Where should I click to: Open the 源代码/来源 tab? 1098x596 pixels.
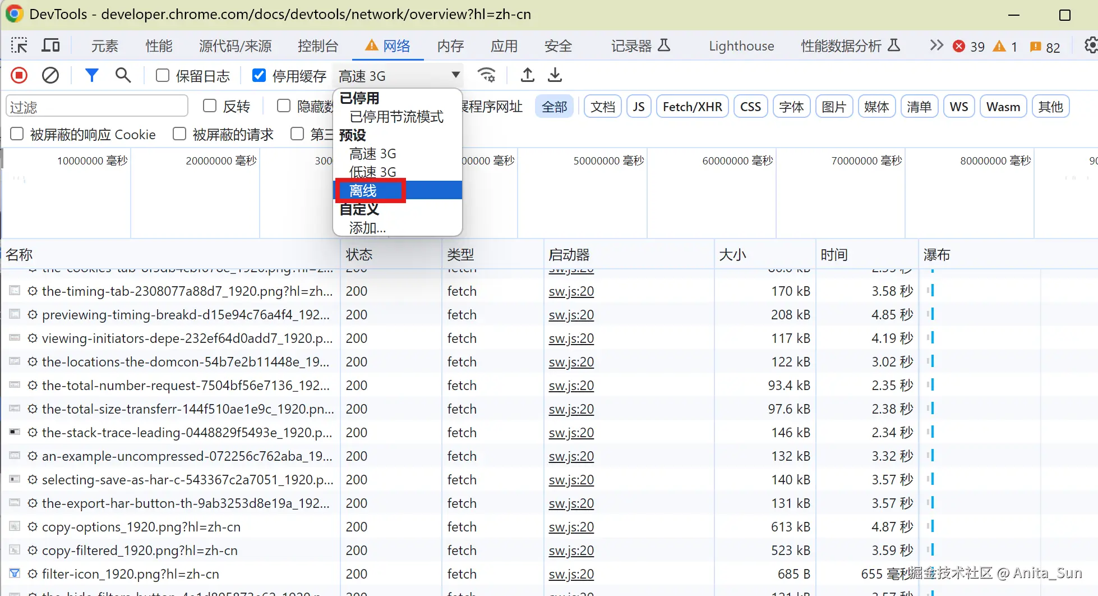(x=236, y=46)
